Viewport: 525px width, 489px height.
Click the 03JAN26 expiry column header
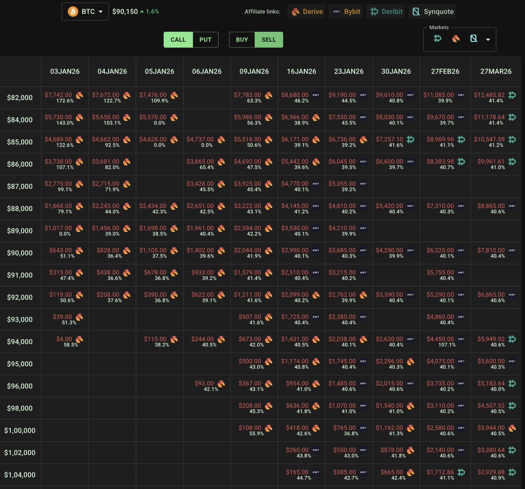point(65,71)
